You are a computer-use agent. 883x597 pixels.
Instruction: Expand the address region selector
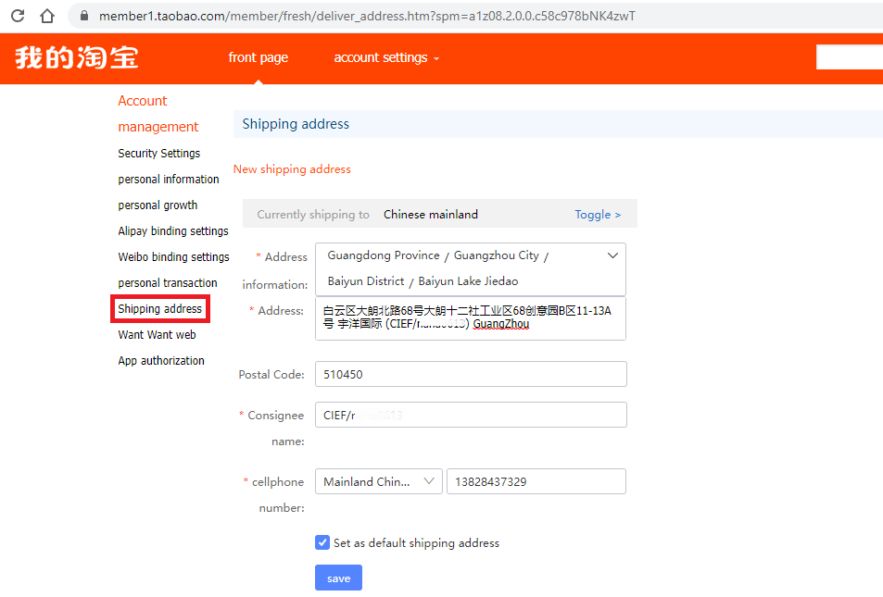612,255
